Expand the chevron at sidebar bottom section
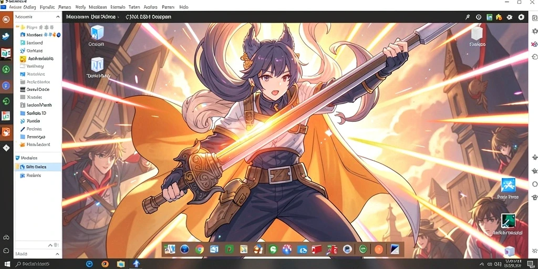 58,254
